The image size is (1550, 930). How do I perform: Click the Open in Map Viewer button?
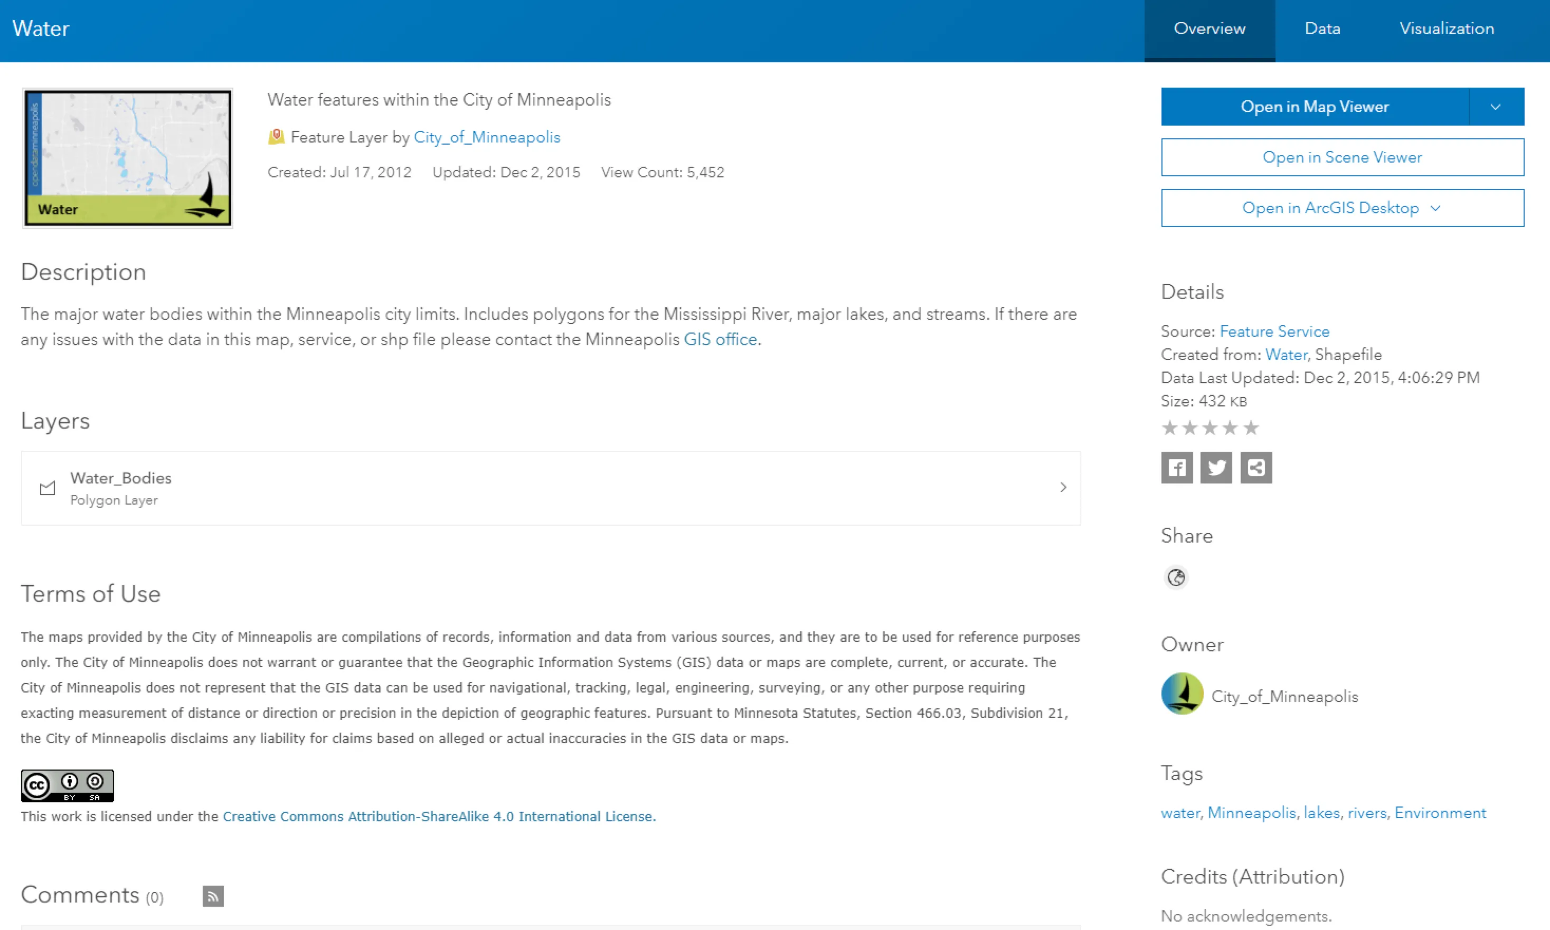pyautogui.click(x=1315, y=107)
